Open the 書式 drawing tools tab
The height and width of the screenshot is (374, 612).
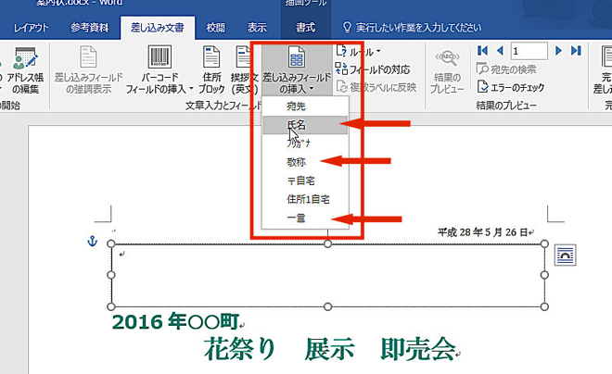point(305,28)
